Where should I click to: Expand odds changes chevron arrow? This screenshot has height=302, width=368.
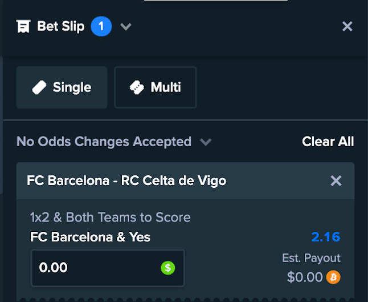206,142
